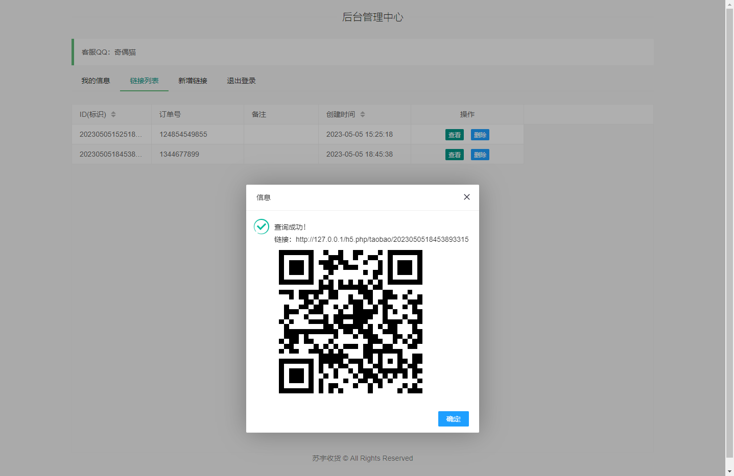This screenshot has width=734, height=476.
Task: Click 删除 for order 1344677899
Action: click(x=480, y=155)
